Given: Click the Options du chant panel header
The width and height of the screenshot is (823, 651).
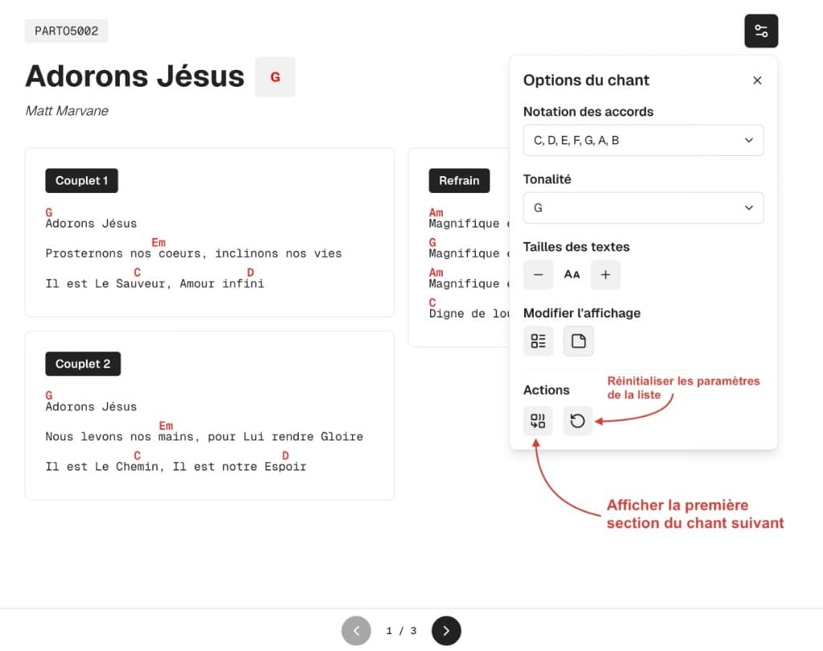Looking at the screenshot, I should pos(586,80).
